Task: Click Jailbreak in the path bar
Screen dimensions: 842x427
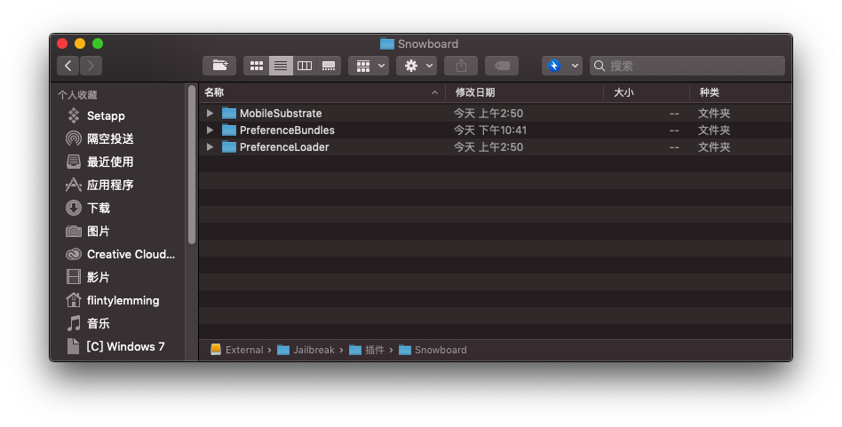Action: pyautogui.click(x=314, y=350)
